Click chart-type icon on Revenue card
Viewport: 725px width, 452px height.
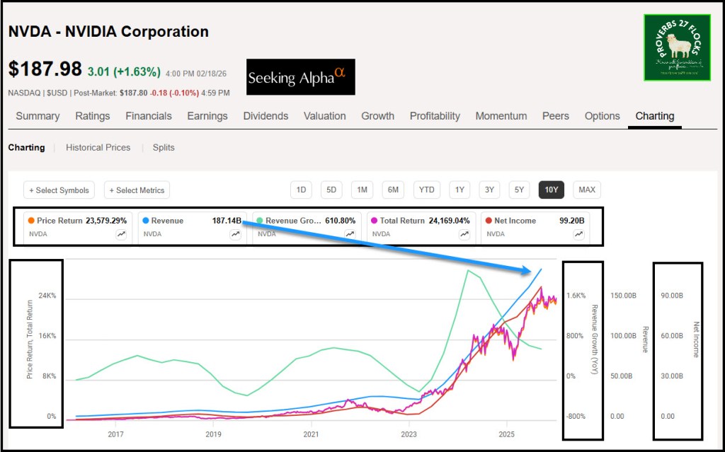point(235,234)
